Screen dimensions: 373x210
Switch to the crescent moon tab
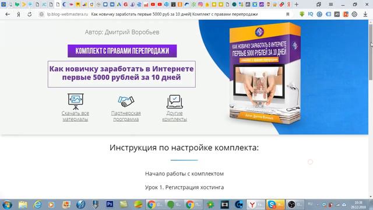[65, 4]
